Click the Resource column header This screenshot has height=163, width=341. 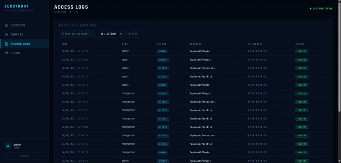click(x=195, y=44)
